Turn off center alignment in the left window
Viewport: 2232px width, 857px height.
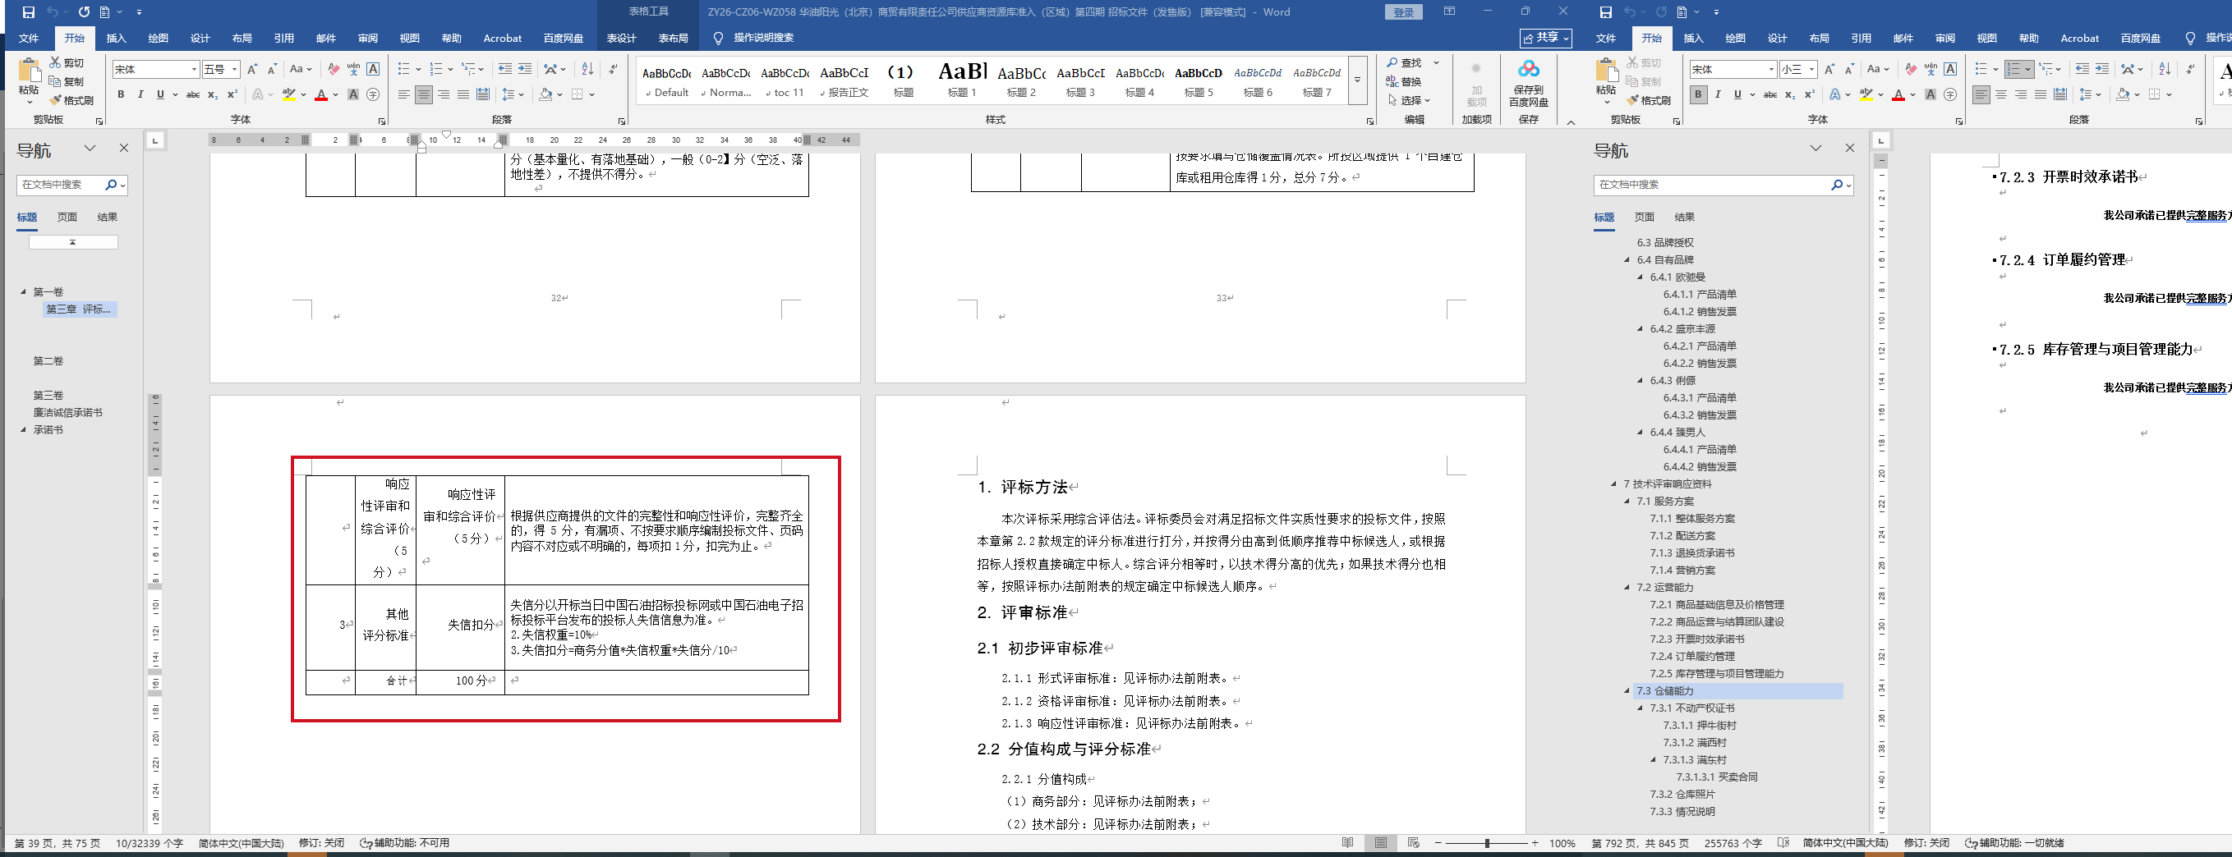click(424, 94)
